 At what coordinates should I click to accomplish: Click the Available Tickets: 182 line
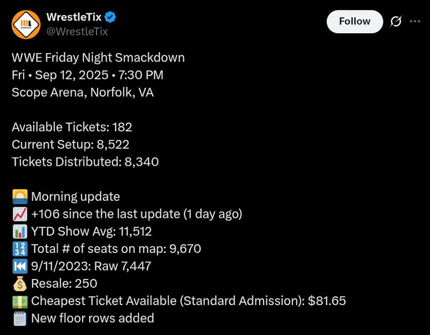[x=72, y=127]
